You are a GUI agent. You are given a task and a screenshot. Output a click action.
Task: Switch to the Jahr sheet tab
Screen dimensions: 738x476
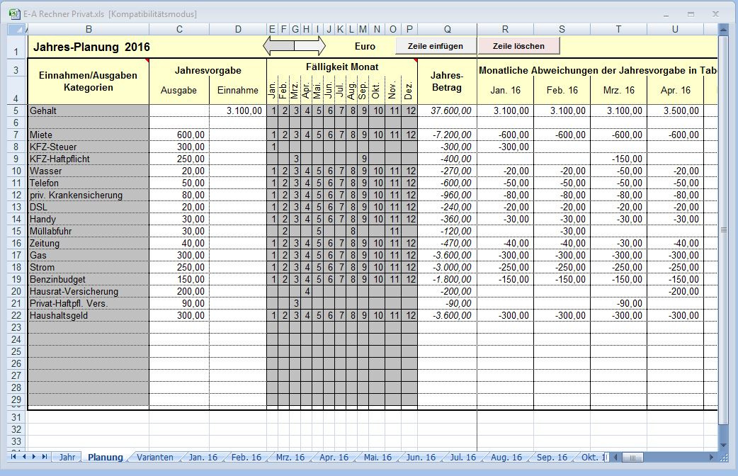[x=67, y=457]
